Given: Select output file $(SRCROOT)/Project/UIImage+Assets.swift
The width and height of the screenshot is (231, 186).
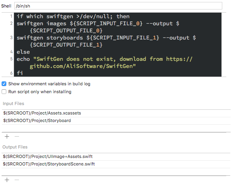Looking at the screenshot, I should click(x=116, y=156).
